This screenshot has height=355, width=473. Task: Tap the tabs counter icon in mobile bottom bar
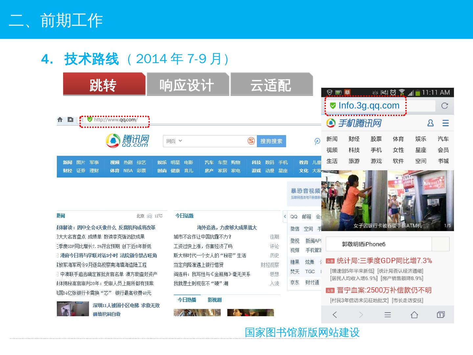point(441,315)
